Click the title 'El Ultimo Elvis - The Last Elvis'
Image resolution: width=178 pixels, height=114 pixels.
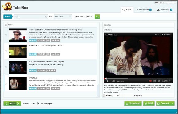(x=45, y=46)
